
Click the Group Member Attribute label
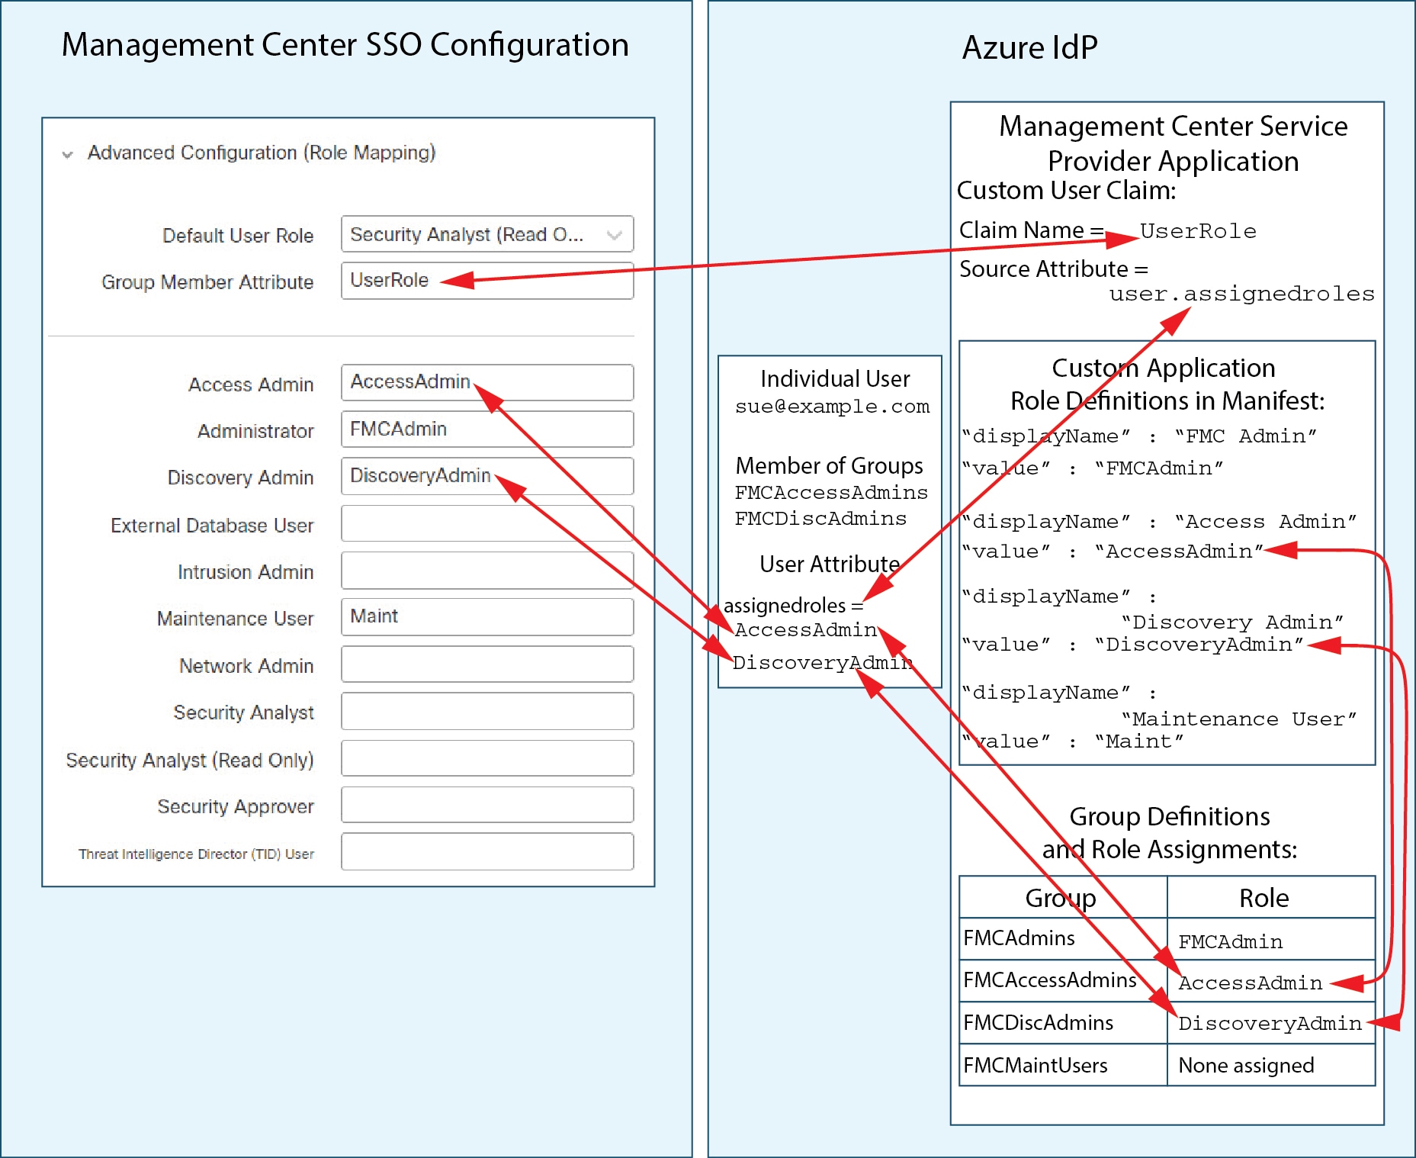coord(207,282)
